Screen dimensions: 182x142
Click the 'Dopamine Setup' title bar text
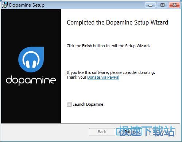(27, 5)
